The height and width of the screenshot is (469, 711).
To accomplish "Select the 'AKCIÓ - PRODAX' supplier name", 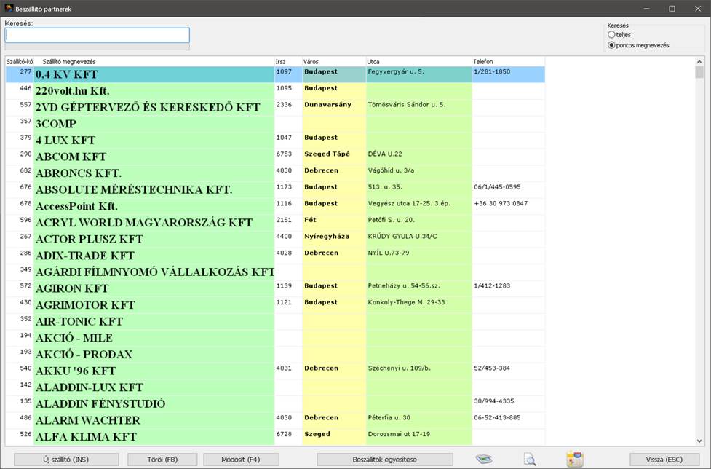I will pos(84,355).
